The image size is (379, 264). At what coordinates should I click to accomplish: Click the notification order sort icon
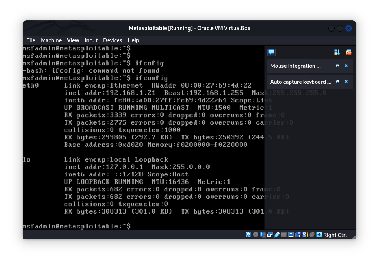[x=337, y=52]
